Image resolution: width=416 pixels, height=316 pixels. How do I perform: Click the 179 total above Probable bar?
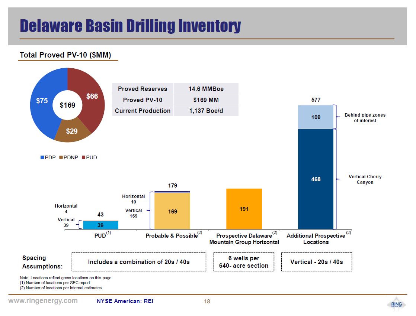172,186
